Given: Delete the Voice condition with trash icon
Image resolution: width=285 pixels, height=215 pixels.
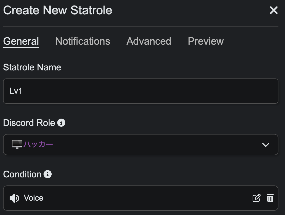Looking at the screenshot, I should (x=270, y=198).
